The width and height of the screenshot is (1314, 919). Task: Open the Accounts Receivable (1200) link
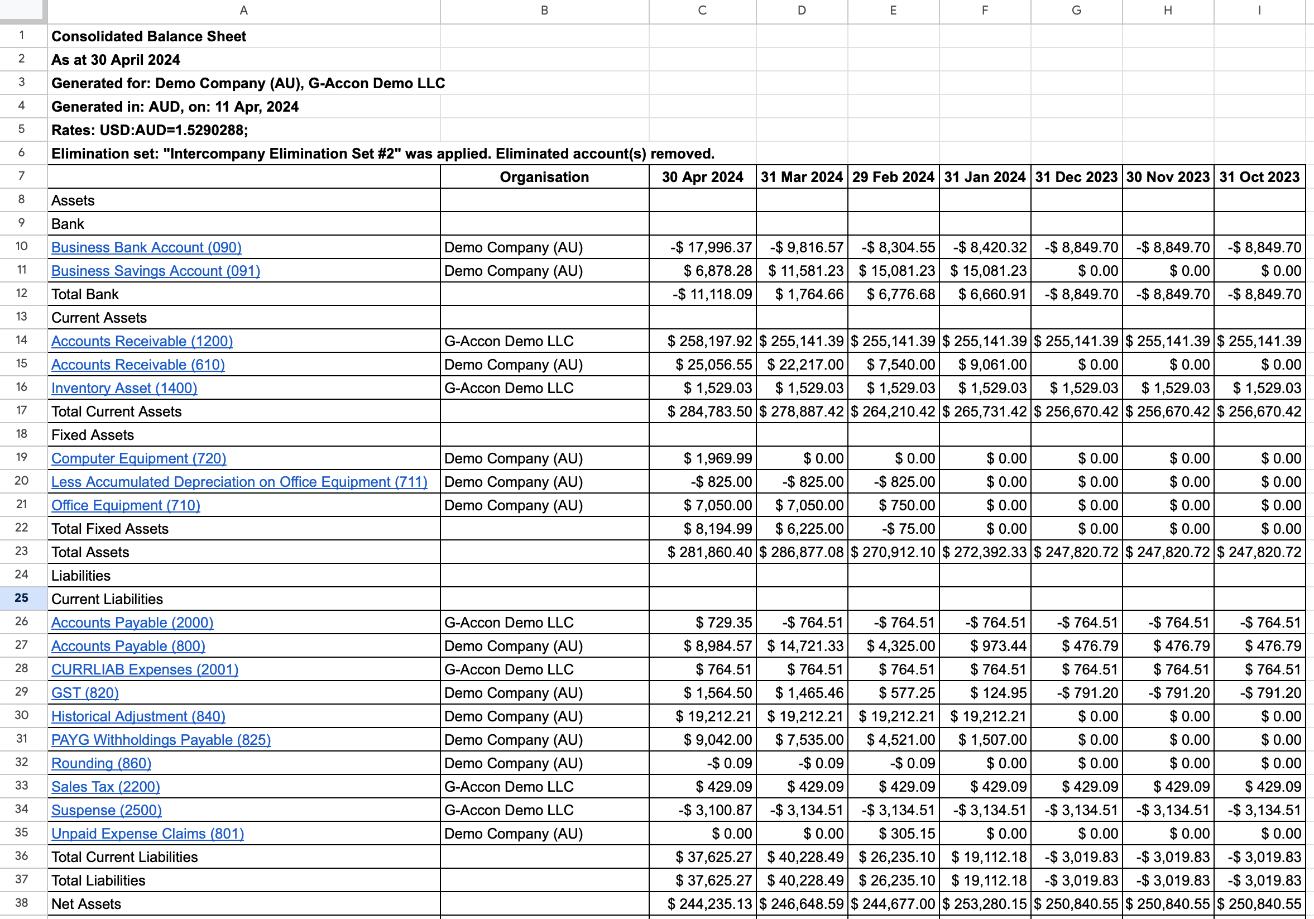pos(142,341)
